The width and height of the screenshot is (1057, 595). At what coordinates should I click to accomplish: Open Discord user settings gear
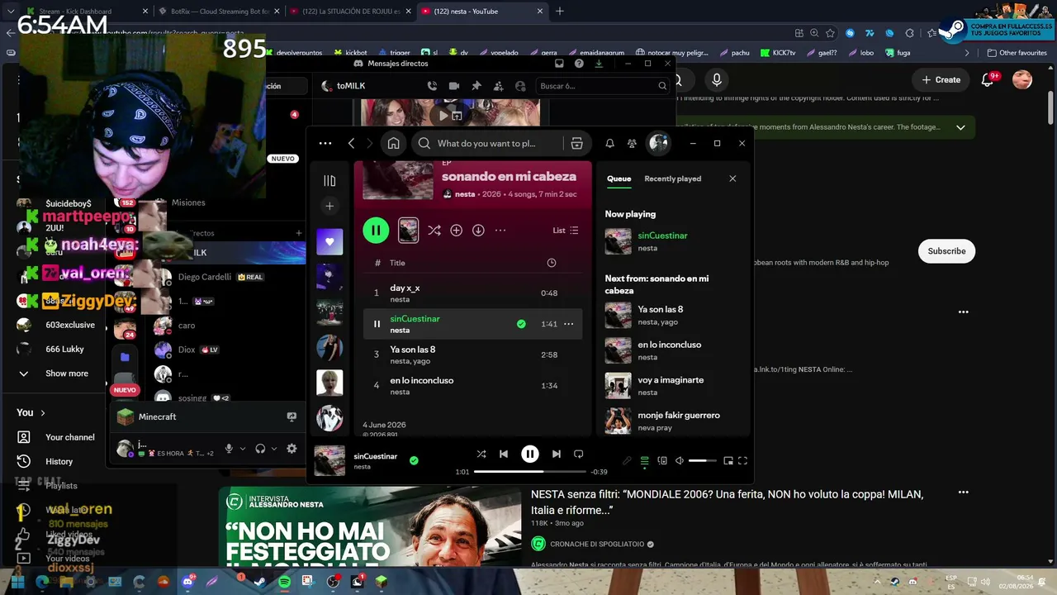pyautogui.click(x=292, y=448)
